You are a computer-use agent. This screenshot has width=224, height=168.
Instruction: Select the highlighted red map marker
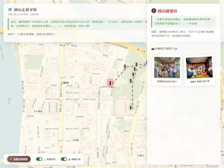[110, 83]
